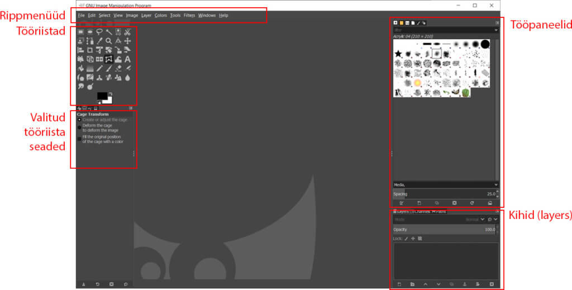Viewport: 572px width, 290px height.
Task: Lower layer with down chevron button
Action: coord(438,284)
